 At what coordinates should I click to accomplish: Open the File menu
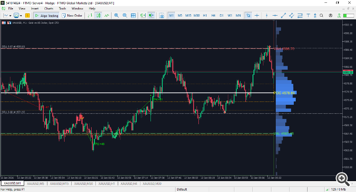point(10,9)
